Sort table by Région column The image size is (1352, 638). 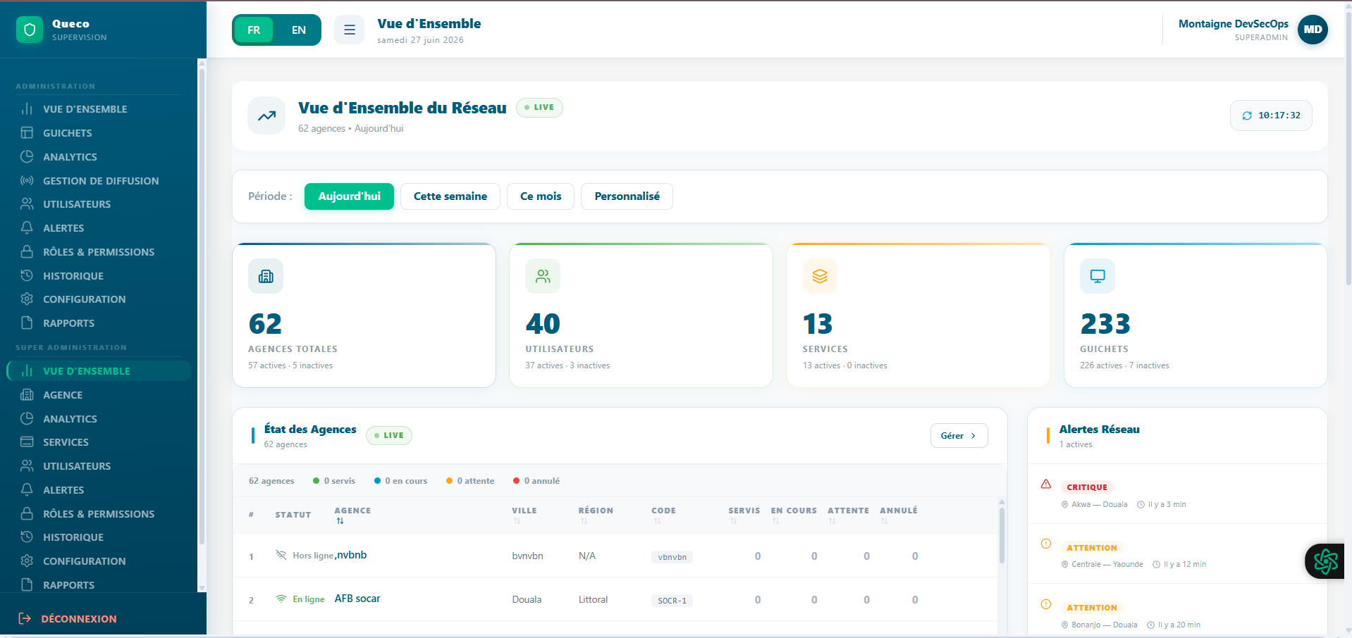pyautogui.click(x=596, y=515)
